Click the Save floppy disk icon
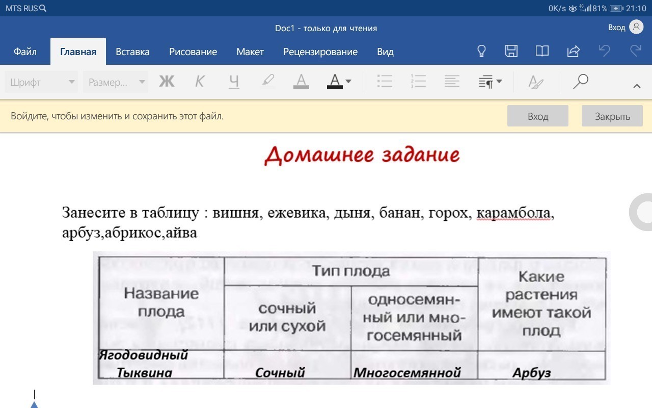 pyautogui.click(x=511, y=52)
